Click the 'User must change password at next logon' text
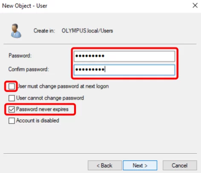 click(x=63, y=86)
